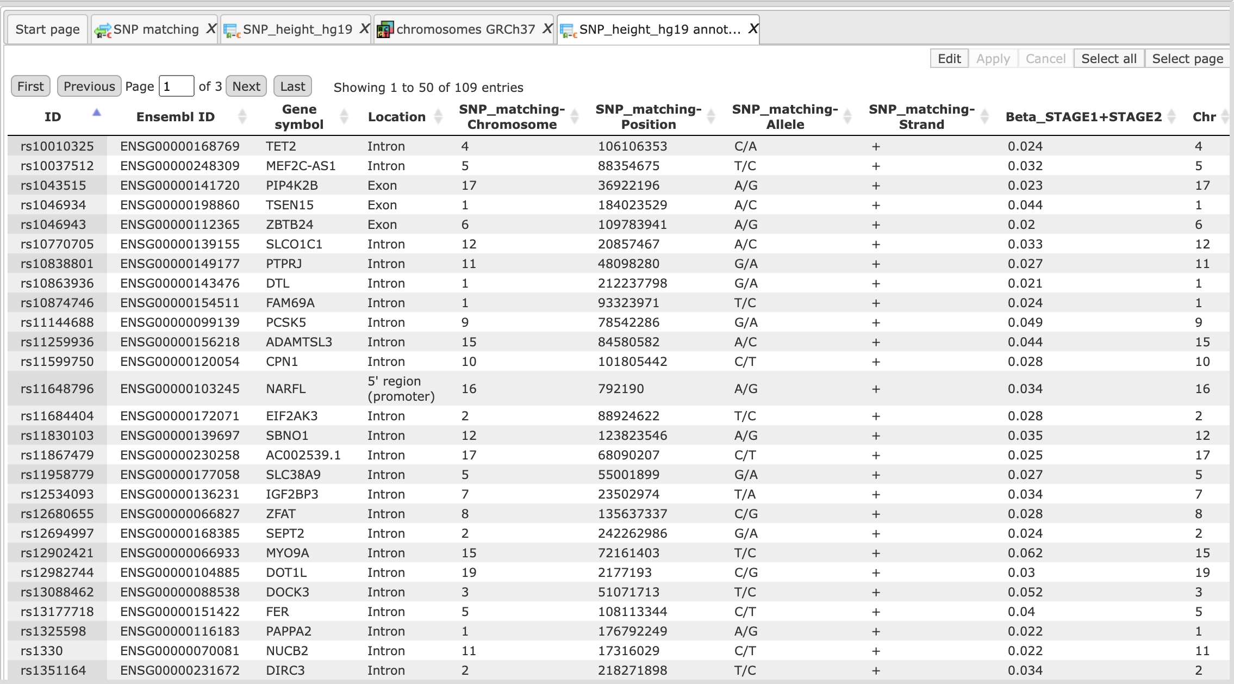Sort by Beta_STAGE1+STAGE2 column arrows
The image size is (1234, 684).
1171,116
